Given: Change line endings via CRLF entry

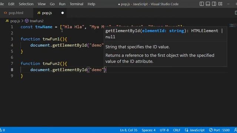Looking at the screenshot, I should tap(177, 130).
